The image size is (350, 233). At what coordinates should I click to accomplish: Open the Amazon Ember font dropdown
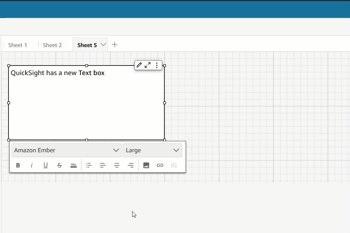click(x=67, y=150)
